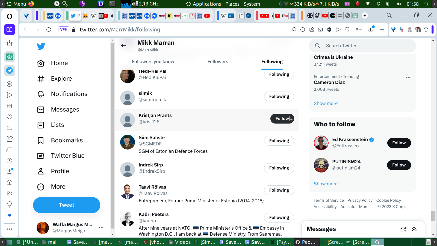Search tabs with the magnifier icon
Image resolution: width=437 pixels, height=246 pixels.
389,16
